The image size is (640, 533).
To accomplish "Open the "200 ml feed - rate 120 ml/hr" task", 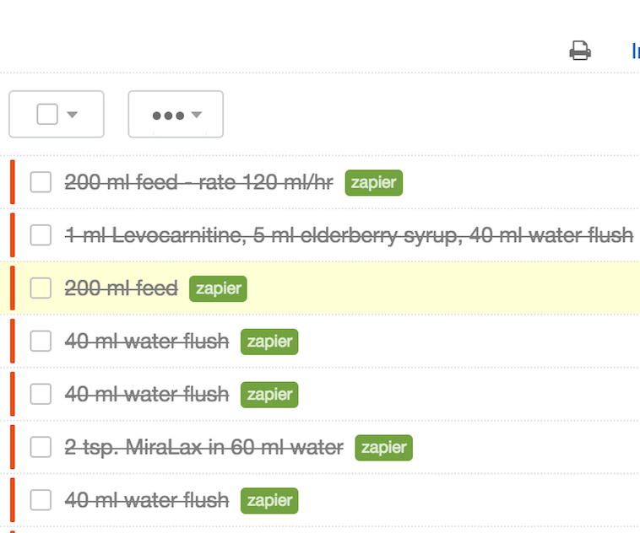I will [198, 182].
